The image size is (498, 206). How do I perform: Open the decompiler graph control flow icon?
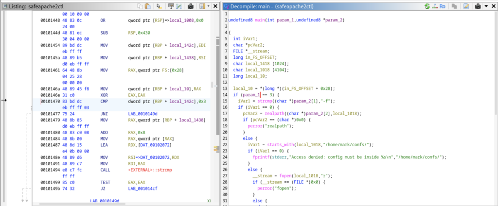(435, 6)
